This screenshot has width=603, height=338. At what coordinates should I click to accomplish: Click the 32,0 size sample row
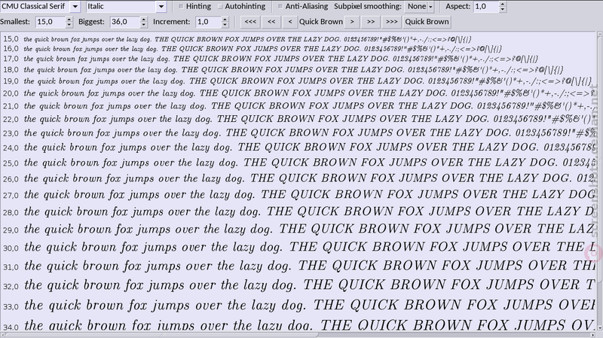[298, 286]
